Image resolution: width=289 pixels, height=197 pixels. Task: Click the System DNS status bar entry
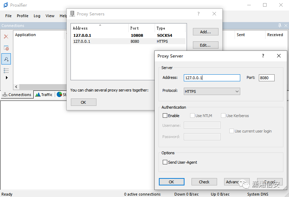258,194
